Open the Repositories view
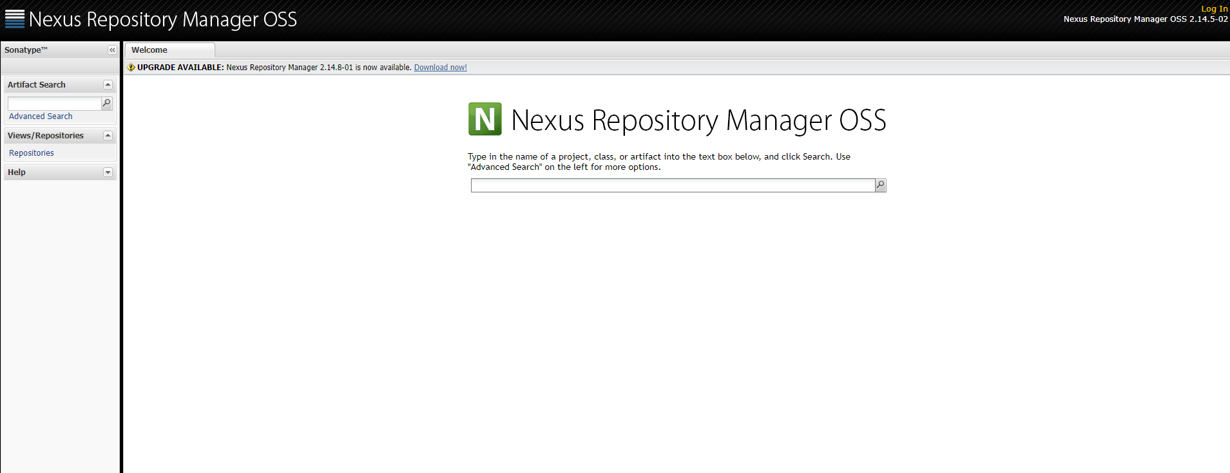 point(32,153)
